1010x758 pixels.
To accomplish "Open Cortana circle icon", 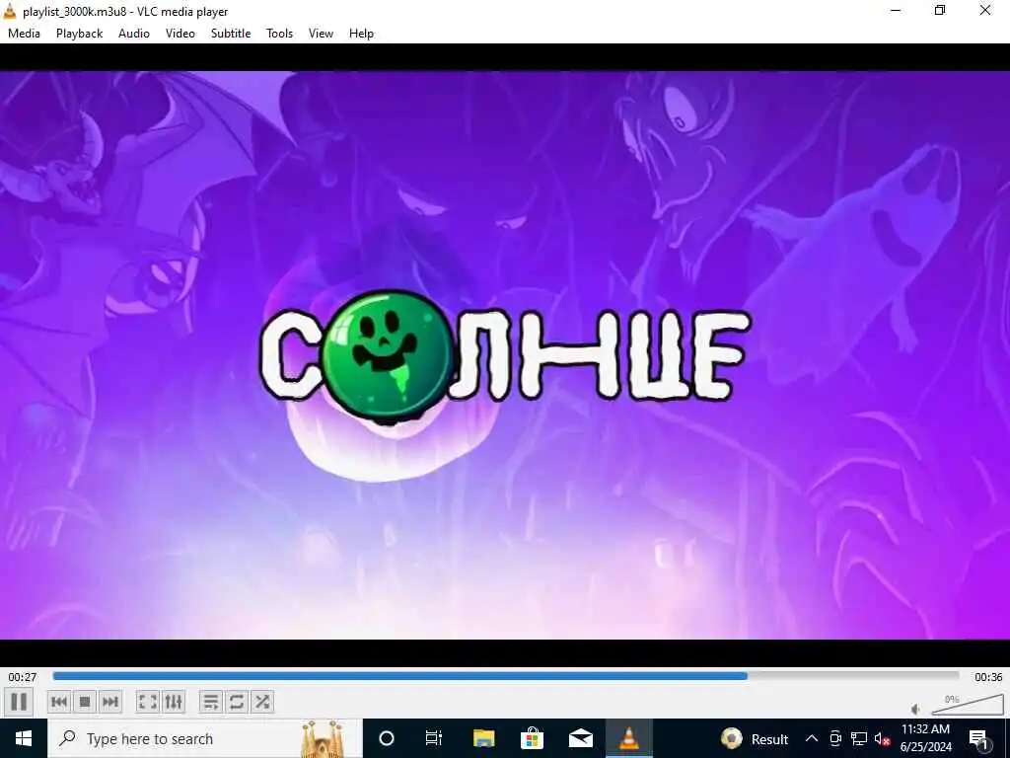I will coord(387,738).
